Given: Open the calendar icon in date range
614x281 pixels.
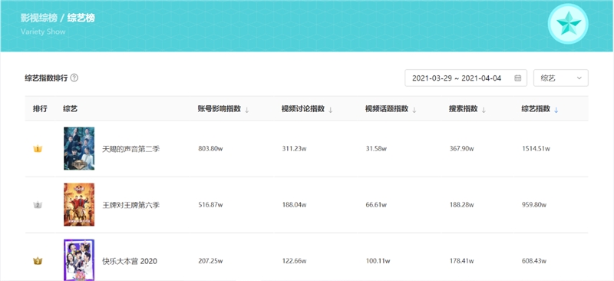Looking at the screenshot, I should coord(517,78).
